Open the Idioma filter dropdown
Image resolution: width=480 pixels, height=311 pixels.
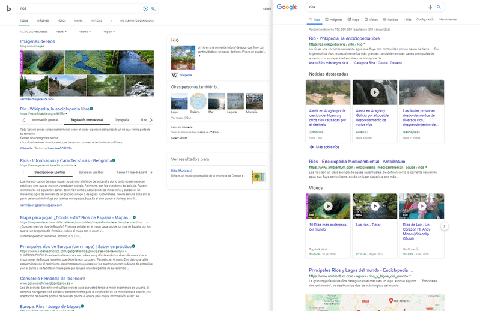click(84, 31)
